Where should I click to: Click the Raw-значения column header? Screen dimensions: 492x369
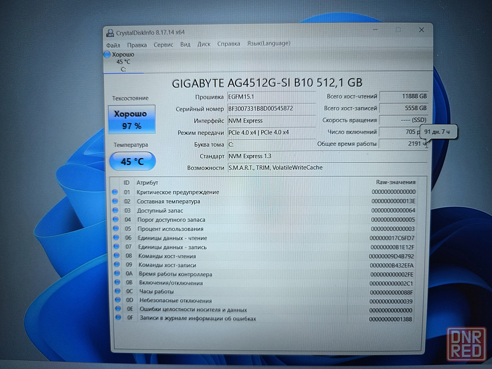pyautogui.click(x=396, y=182)
